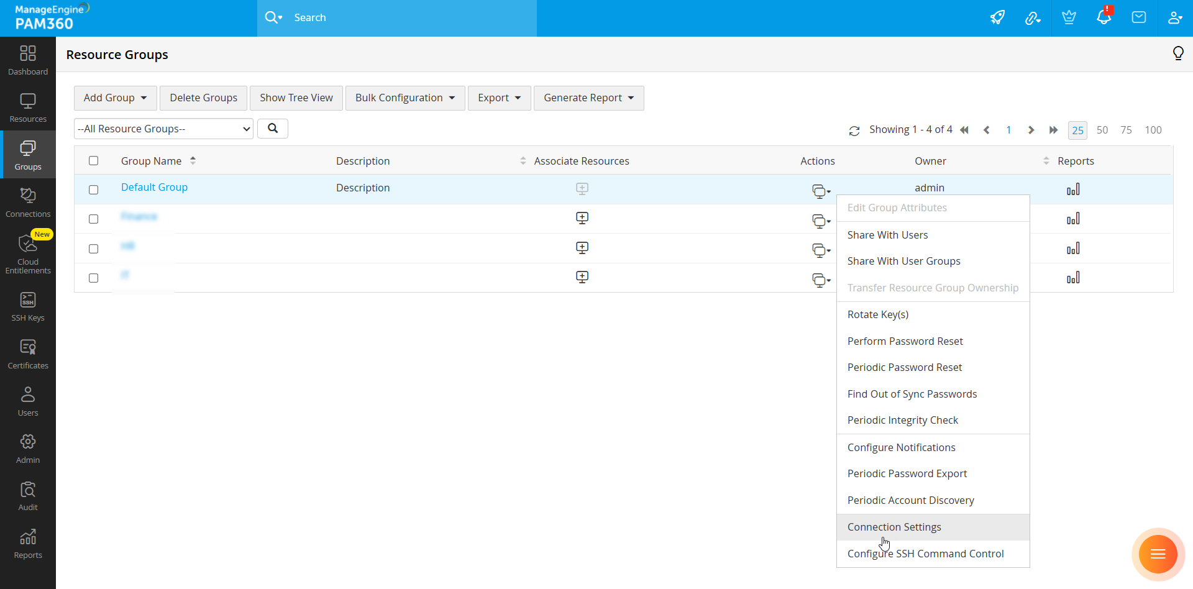Click in the top Search field
Image resolution: width=1193 pixels, height=589 pixels.
(410, 17)
